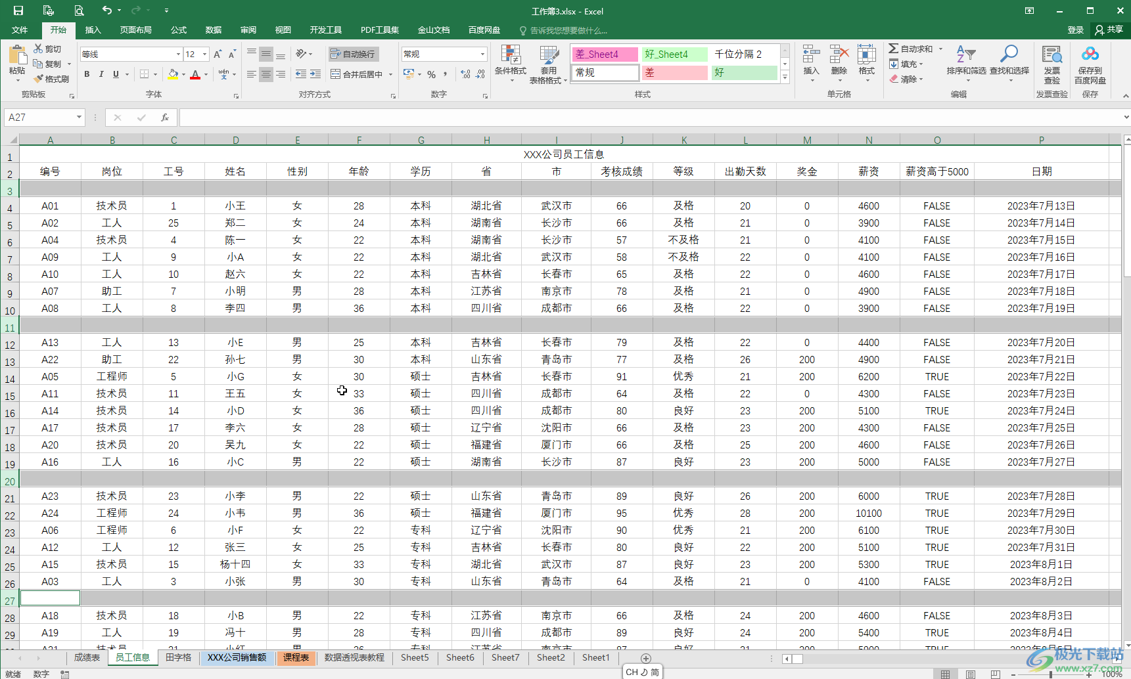Click the Save icon in the title bar
Screen dimensions: 1131x679
coord(18,11)
